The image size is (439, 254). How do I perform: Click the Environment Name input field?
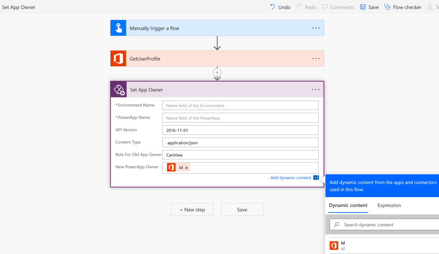click(x=240, y=105)
